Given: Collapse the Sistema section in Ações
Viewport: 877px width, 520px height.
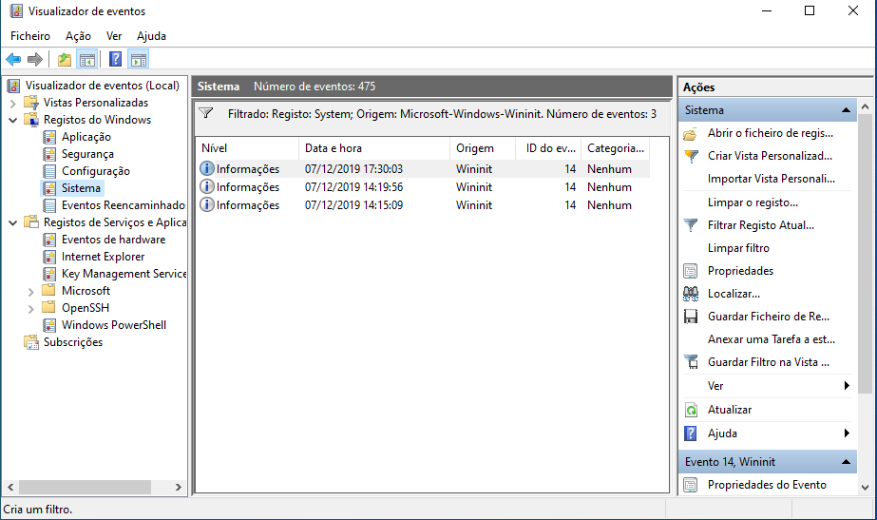Looking at the screenshot, I should (x=846, y=110).
